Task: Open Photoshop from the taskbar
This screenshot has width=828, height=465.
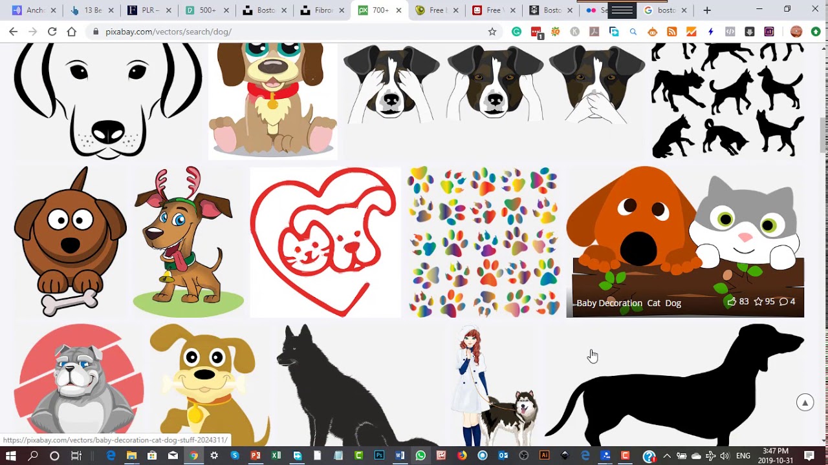Action: click(379, 455)
